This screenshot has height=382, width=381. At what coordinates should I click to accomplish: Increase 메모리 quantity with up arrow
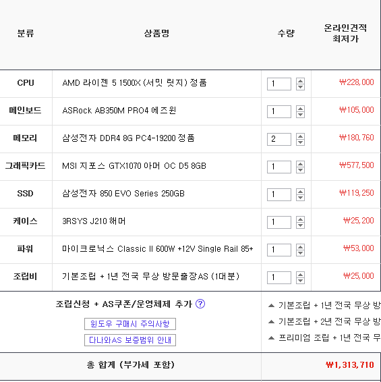300,136
